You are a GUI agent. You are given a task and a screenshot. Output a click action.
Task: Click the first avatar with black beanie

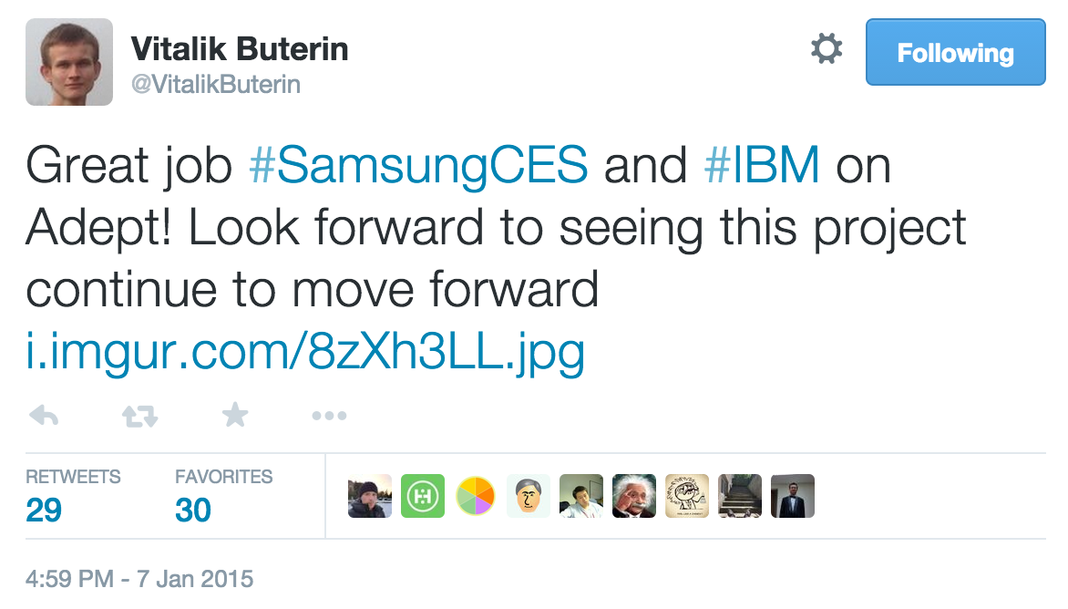coord(370,496)
